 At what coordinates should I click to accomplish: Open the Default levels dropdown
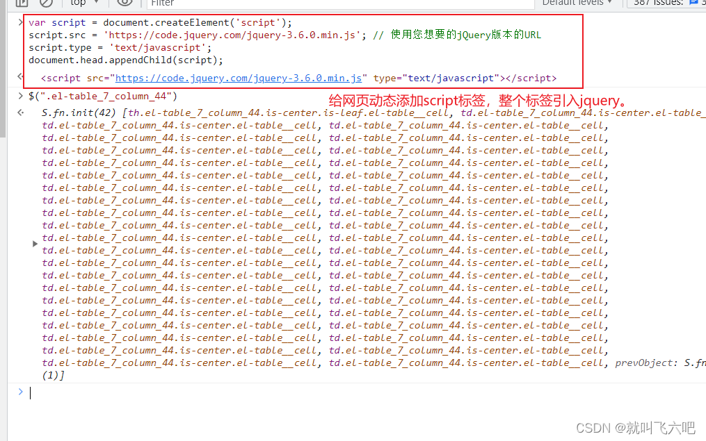pyautogui.click(x=577, y=3)
